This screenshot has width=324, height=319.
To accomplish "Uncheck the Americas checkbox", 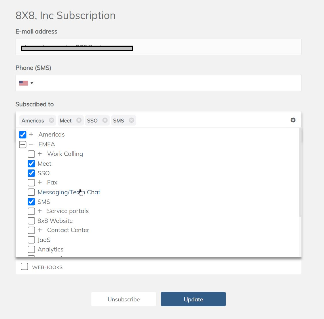I will 23,135.
